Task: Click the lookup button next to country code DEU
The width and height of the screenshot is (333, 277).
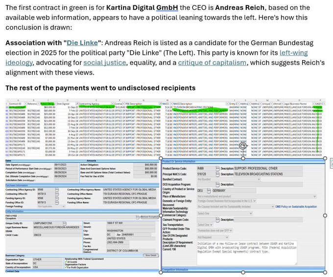Action: [x=209, y=191]
